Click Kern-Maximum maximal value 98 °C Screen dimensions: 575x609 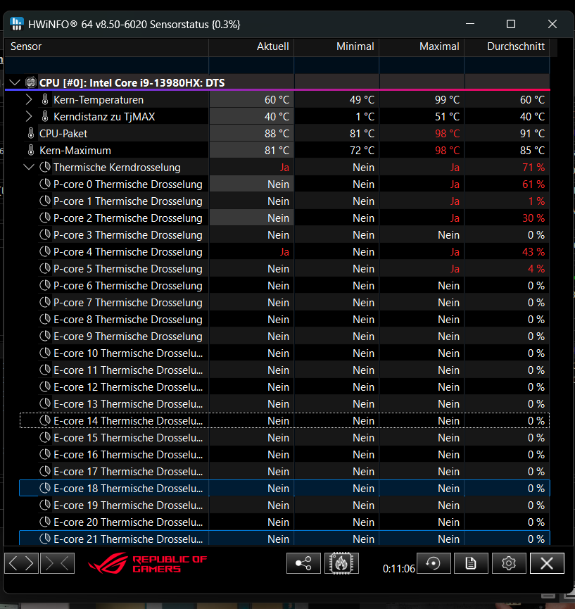(448, 150)
